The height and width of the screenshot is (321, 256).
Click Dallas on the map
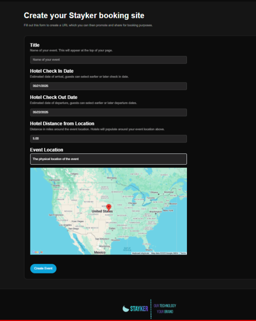click(x=112, y=228)
